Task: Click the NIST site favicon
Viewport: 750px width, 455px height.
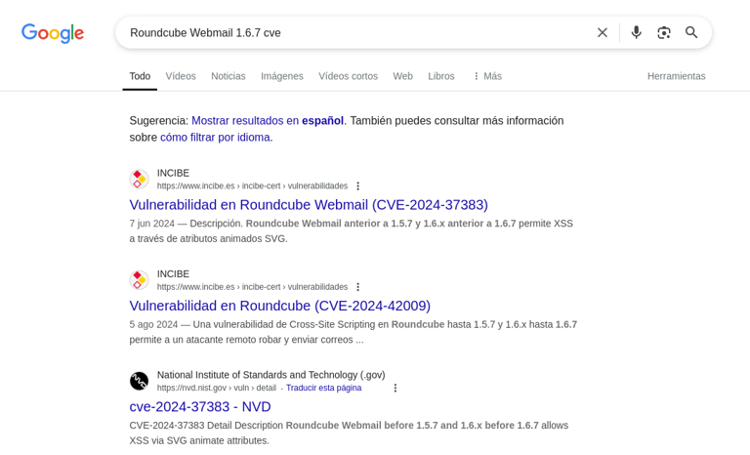Action: pos(140,381)
